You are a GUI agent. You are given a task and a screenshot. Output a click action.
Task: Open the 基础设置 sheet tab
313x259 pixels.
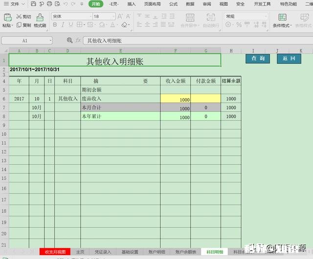pyautogui.click(x=130, y=252)
